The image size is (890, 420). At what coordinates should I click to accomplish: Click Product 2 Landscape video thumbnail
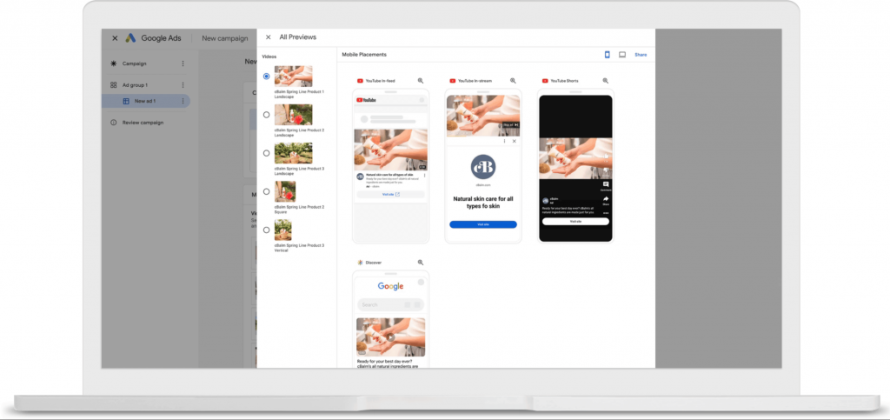click(294, 115)
